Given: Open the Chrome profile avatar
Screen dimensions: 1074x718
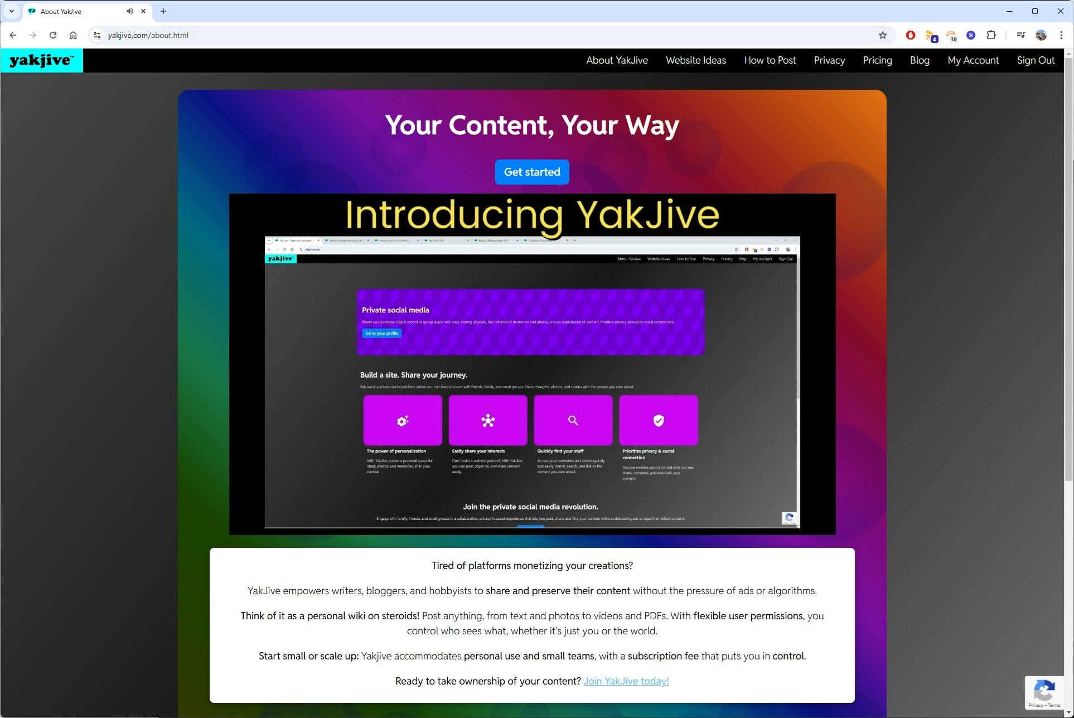Looking at the screenshot, I should [1041, 35].
